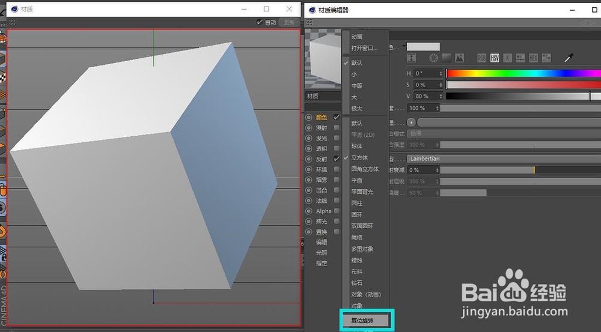Open the 标准 blend mode dropdown
Image resolution: width=601 pixels, height=332 pixels.
click(504, 134)
